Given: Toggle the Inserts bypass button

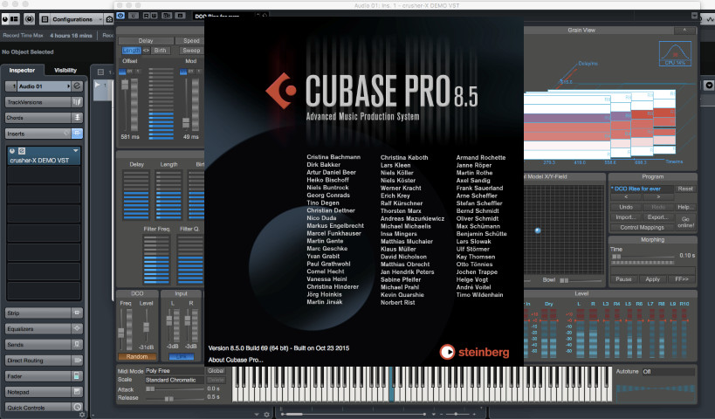Looking at the screenshot, I should (x=66, y=134).
